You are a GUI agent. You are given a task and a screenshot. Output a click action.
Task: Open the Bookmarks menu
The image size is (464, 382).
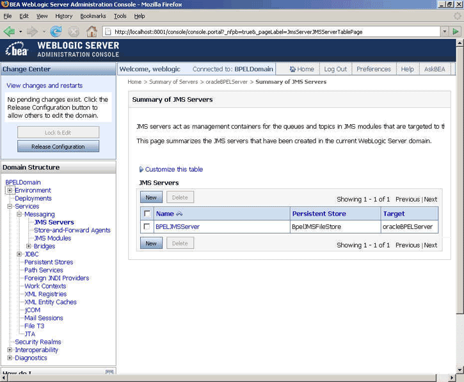[x=93, y=16]
